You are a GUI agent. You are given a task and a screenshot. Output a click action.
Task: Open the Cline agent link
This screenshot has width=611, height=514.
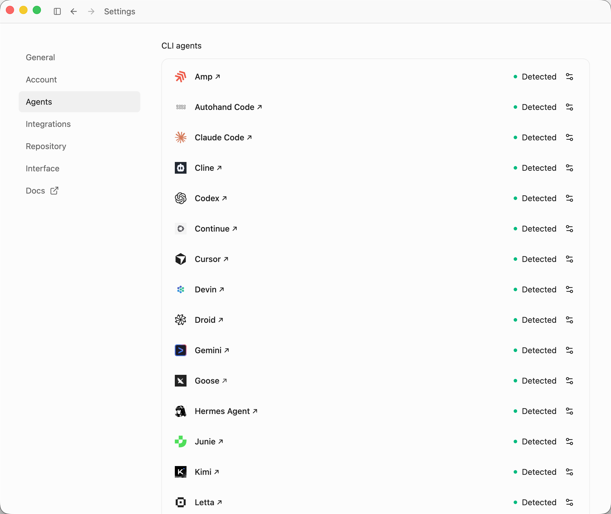click(208, 168)
